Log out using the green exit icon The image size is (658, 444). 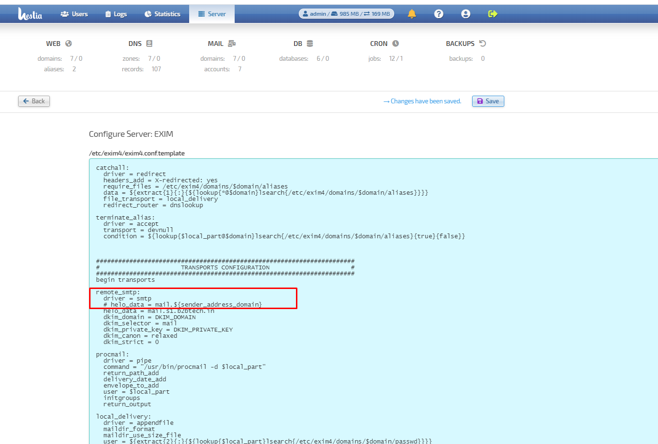[x=493, y=13]
